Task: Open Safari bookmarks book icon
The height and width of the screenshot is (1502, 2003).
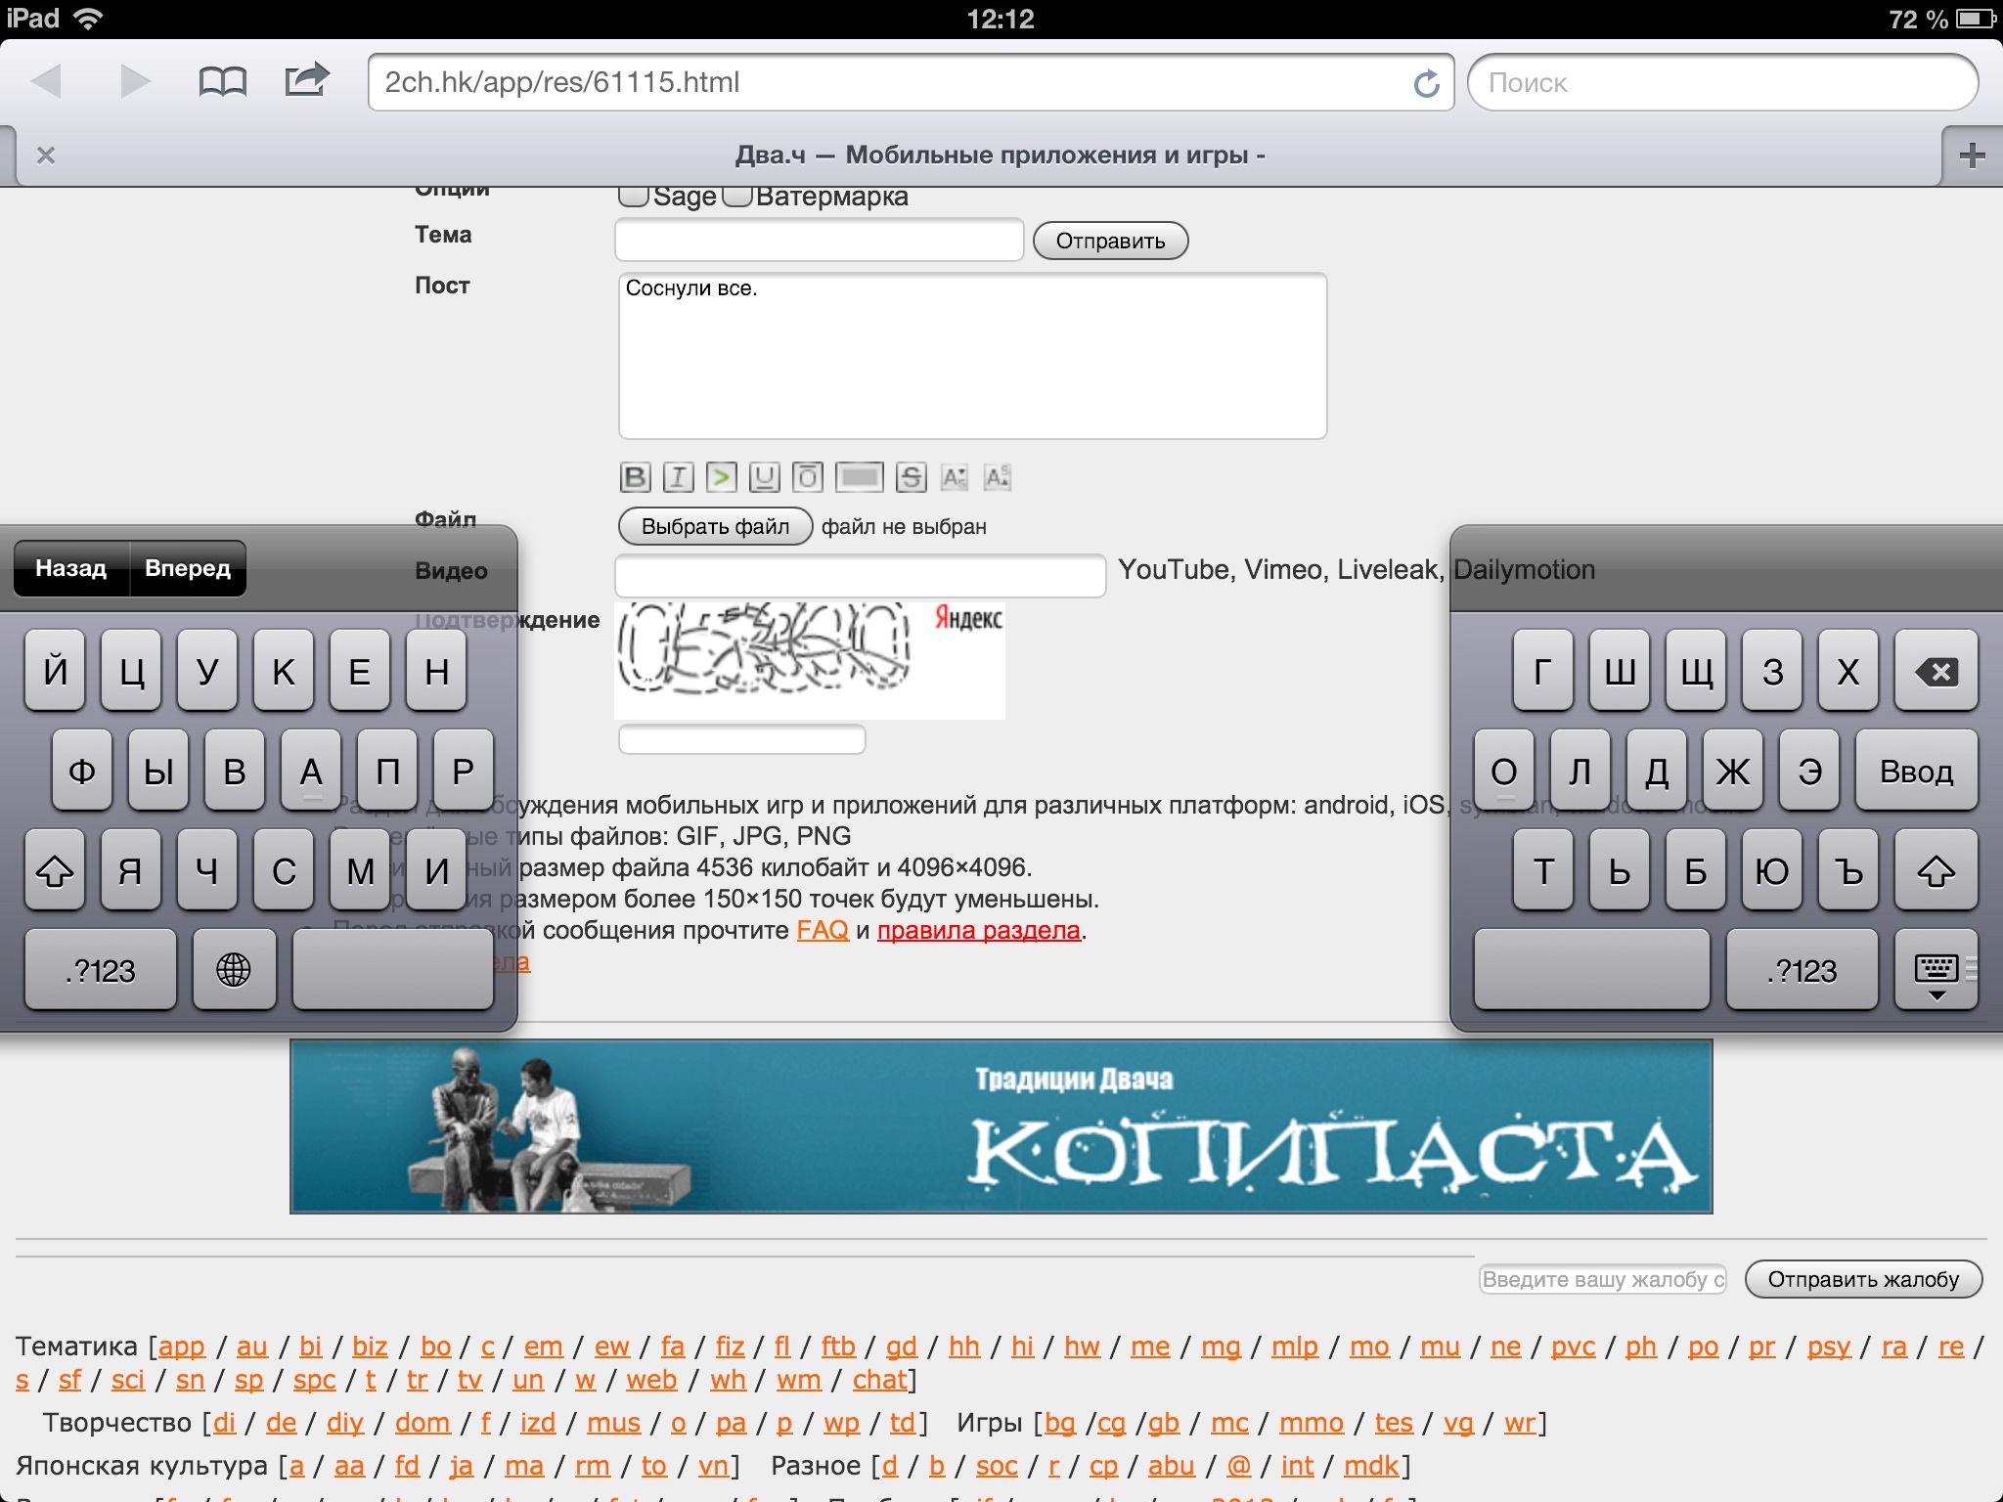Action: tap(222, 81)
